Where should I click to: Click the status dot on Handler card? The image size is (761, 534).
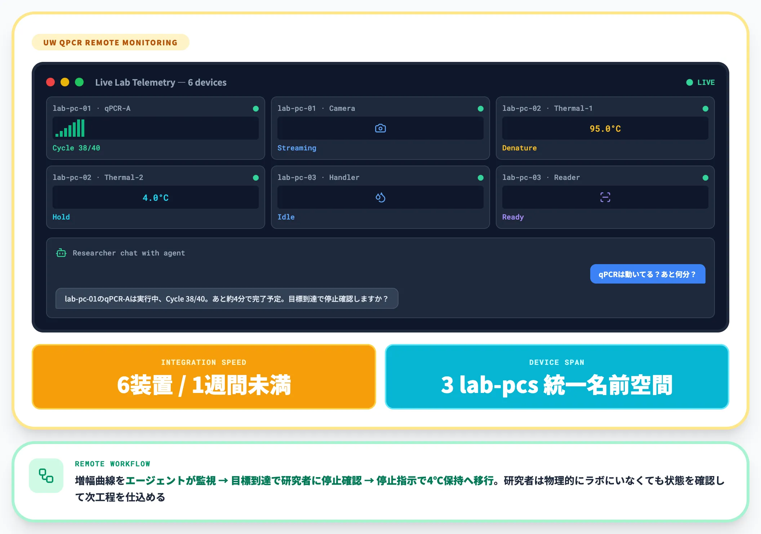point(481,178)
